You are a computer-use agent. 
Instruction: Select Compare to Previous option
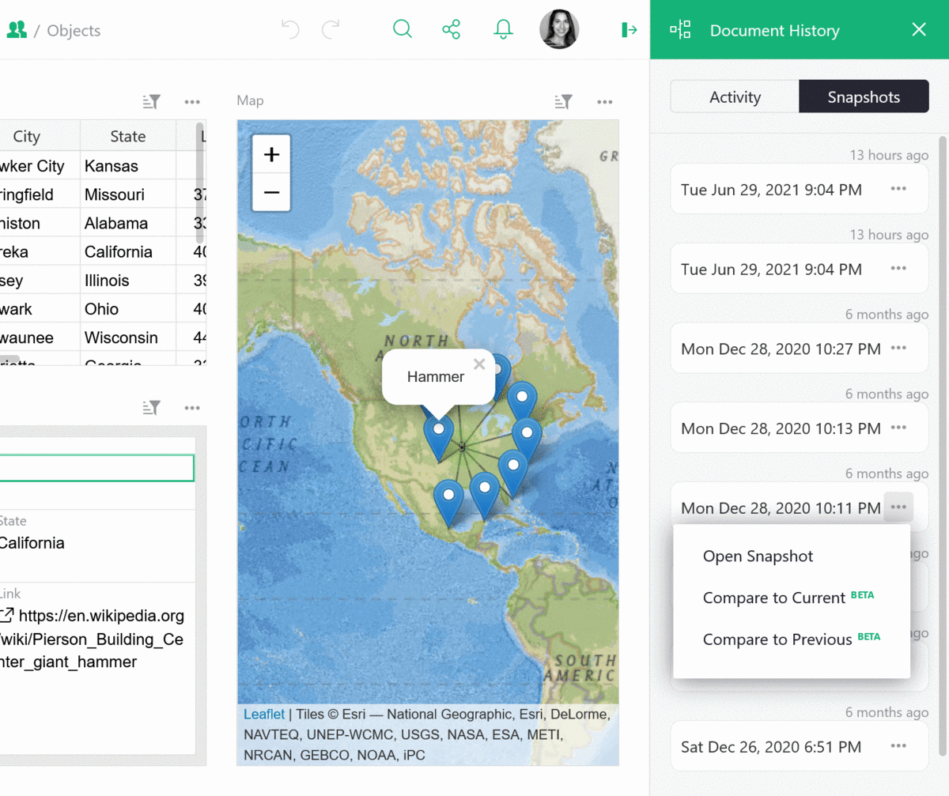(x=777, y=639)
